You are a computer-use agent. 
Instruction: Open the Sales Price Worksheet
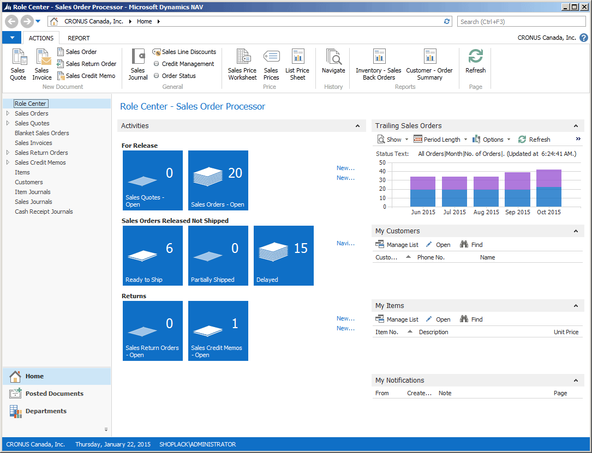[x=242, y=64]
